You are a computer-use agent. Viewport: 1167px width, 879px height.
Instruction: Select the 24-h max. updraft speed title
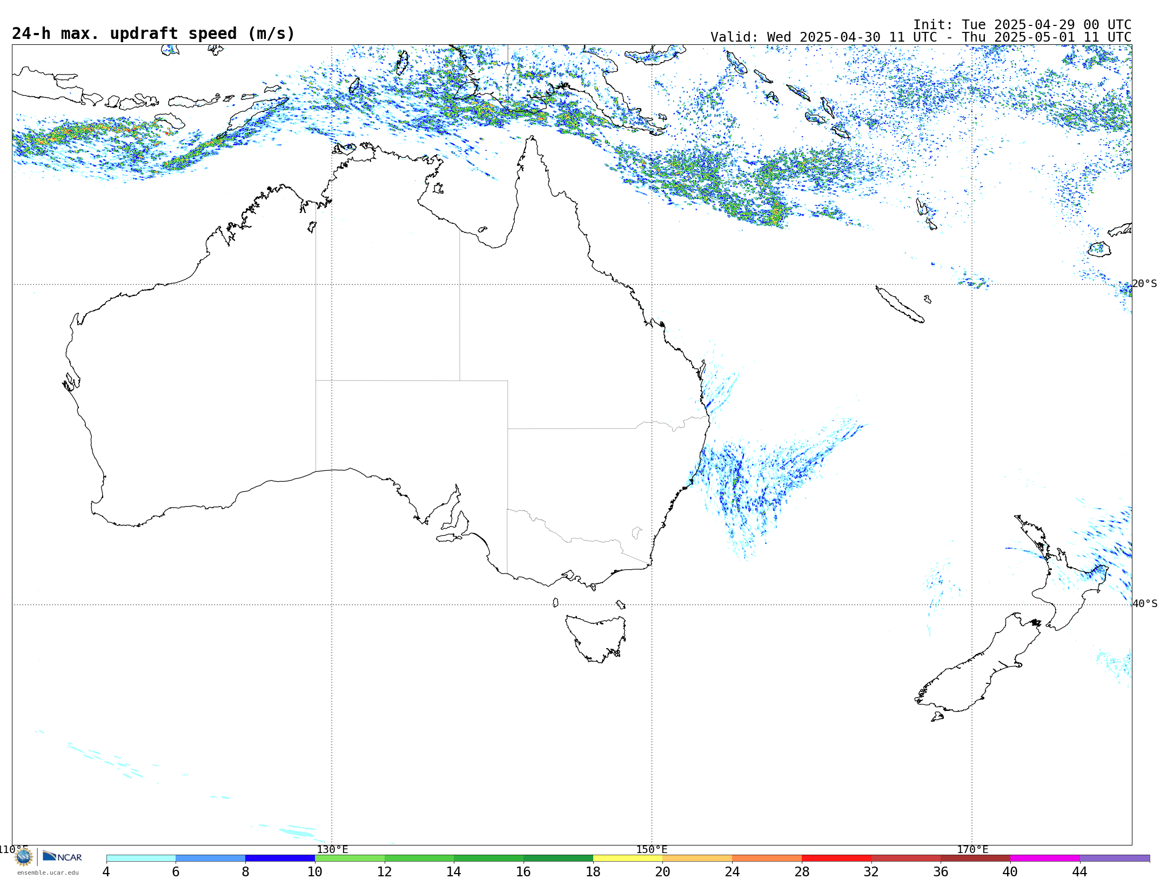point(153,34)
